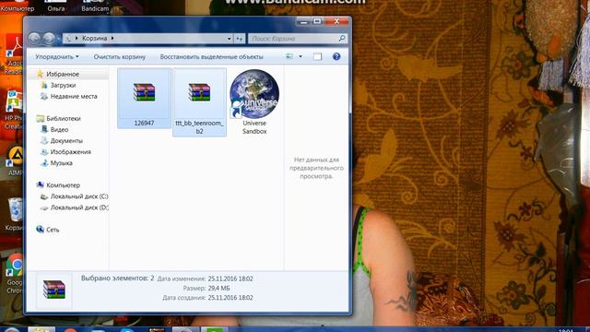
Task: Click Корзина in the address bar
Action: pyautogui.click(x=94, y=39)
